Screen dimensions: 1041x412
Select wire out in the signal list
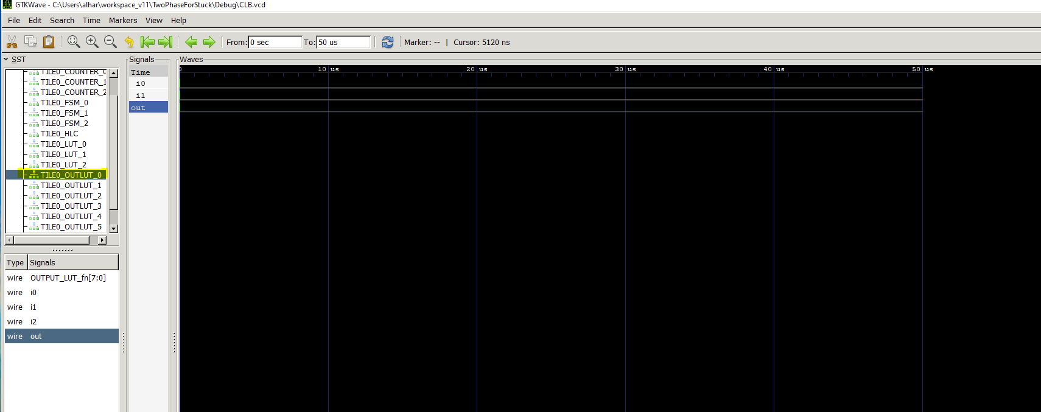pos(62,337)
